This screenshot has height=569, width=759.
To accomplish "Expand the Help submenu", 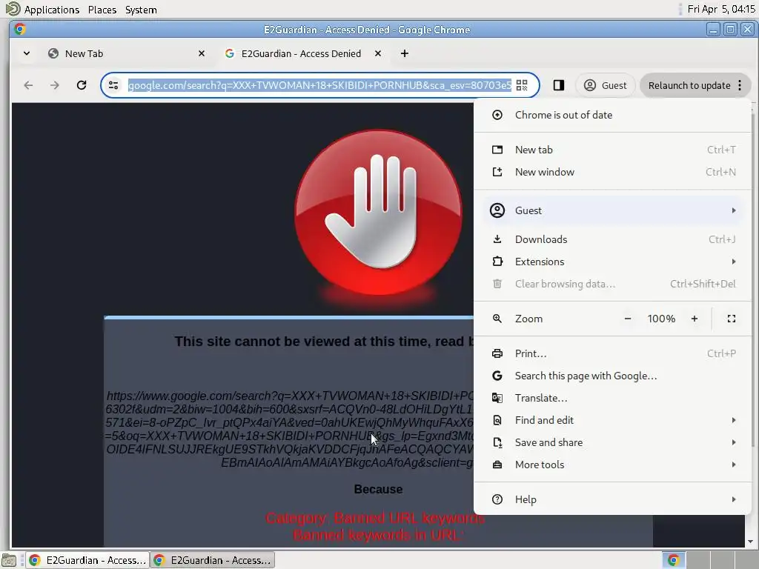I will (x=612, y=500).
